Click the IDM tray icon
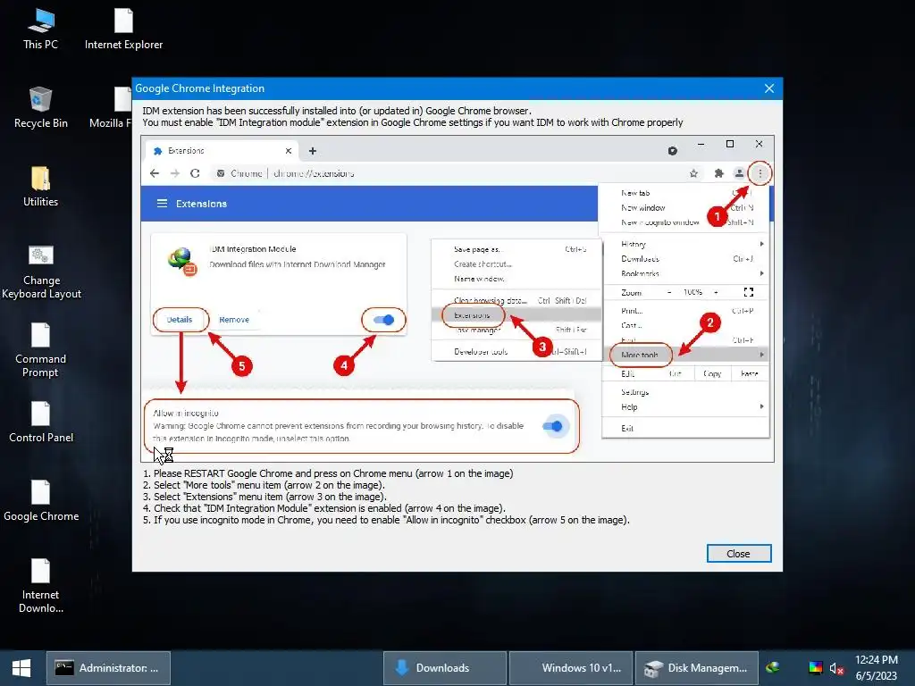The width and height of the screenshot is (915, 686). tap(773, 667)
